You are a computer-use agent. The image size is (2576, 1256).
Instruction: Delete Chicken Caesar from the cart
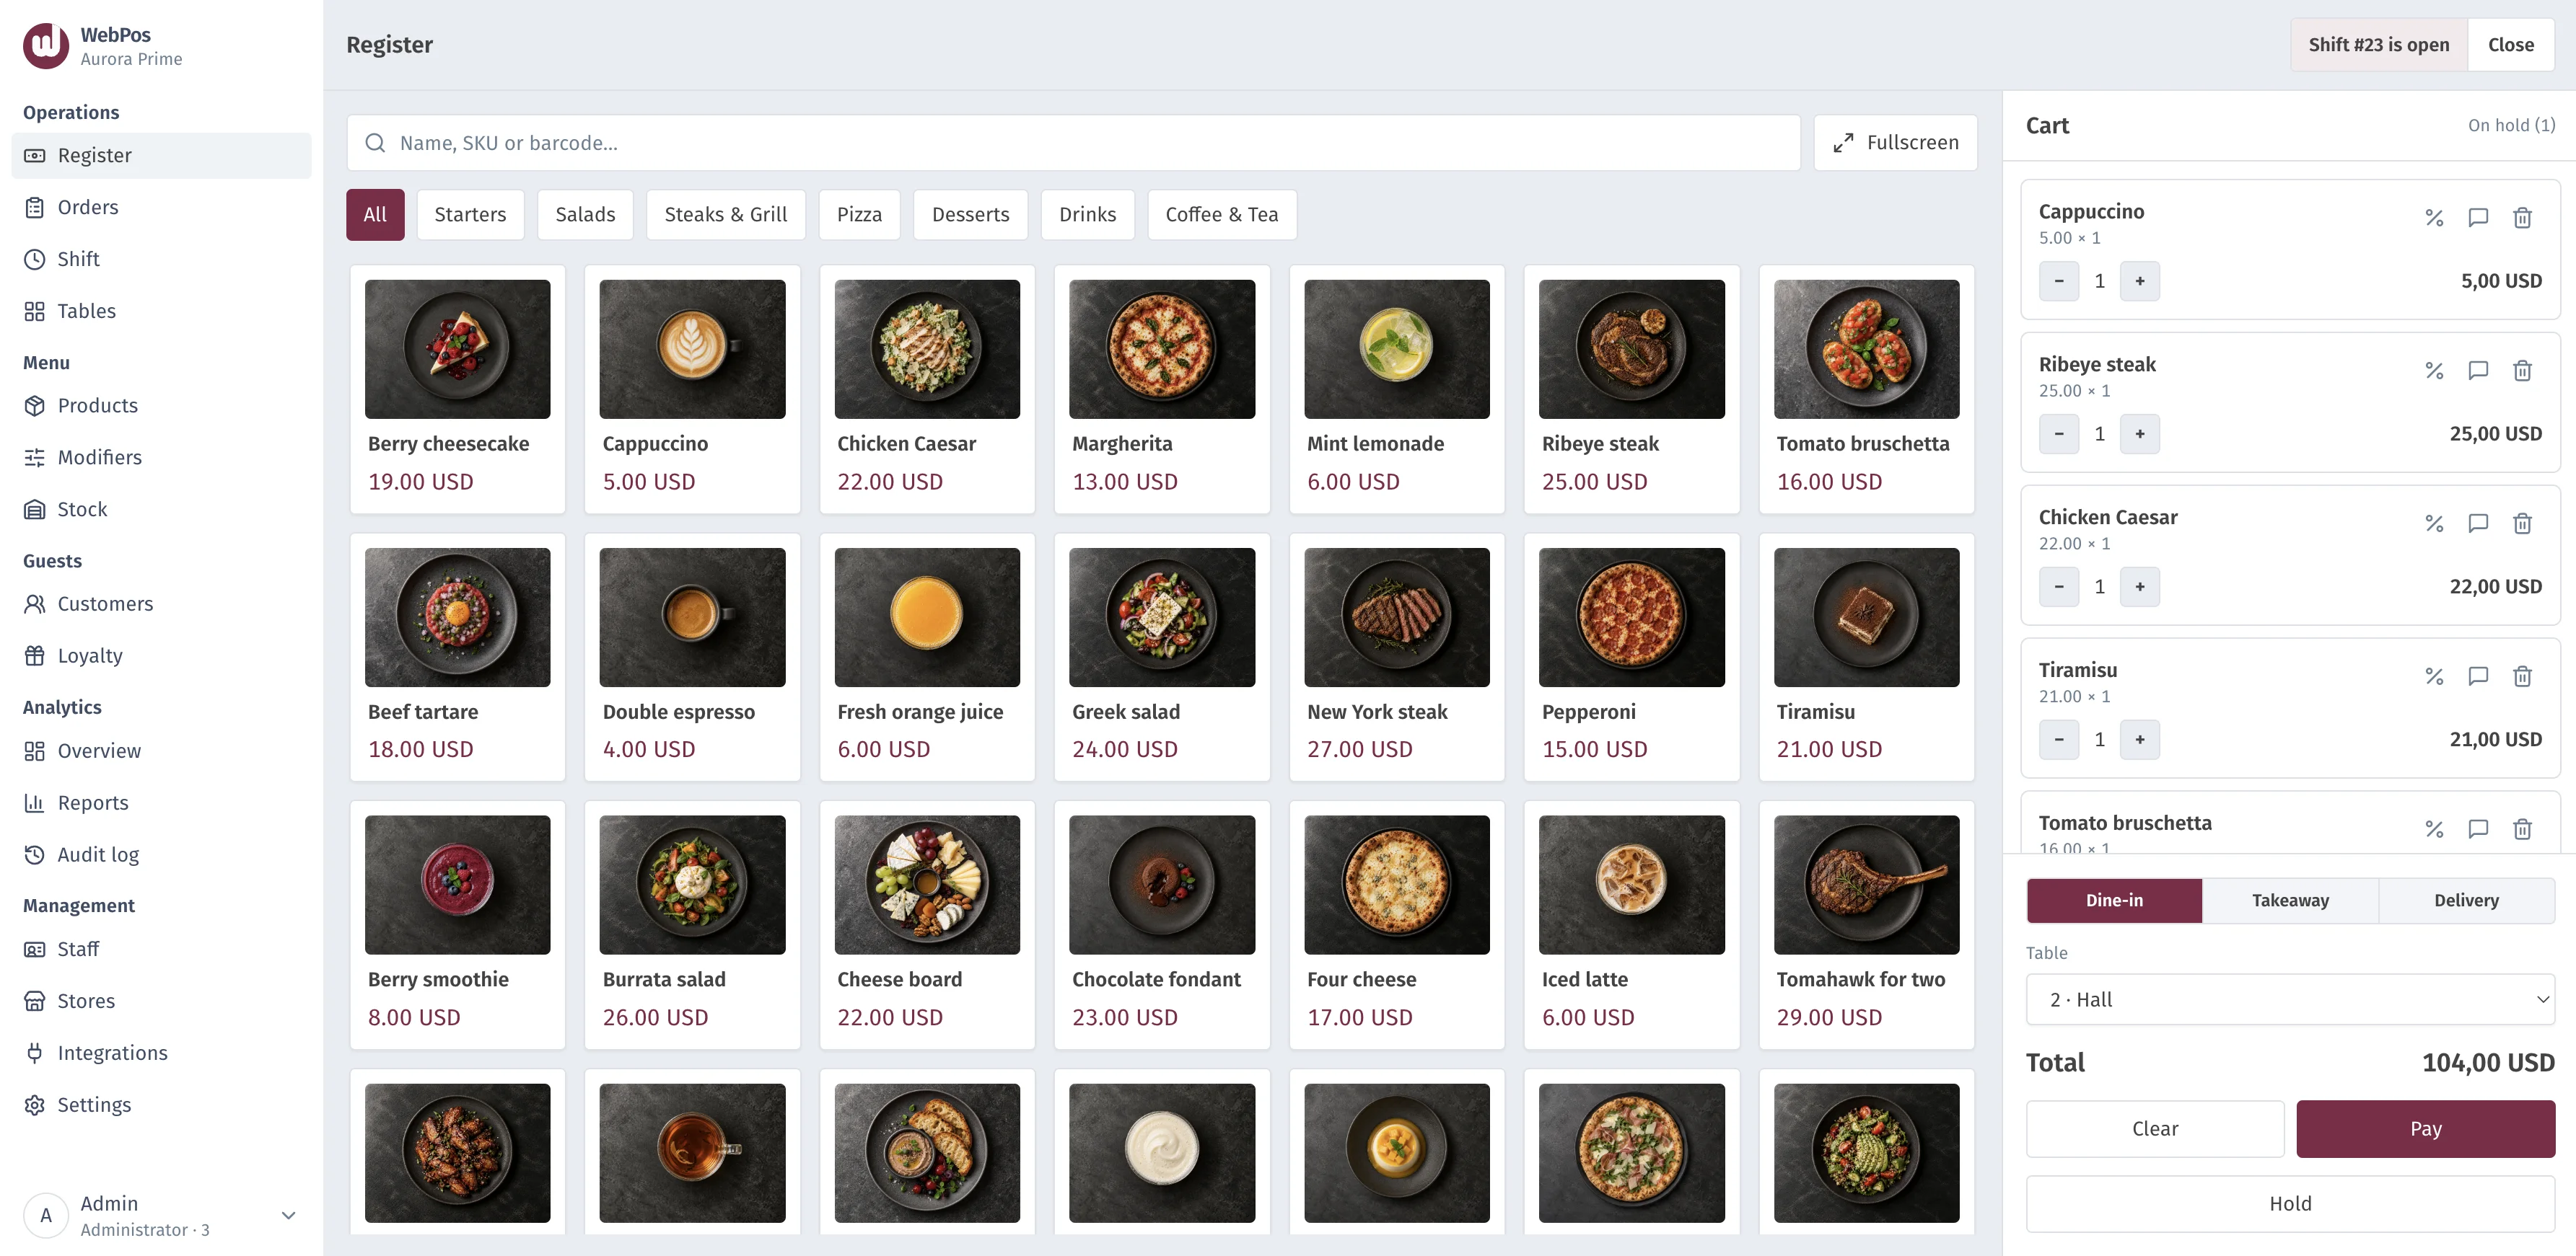coord(2522,523)
